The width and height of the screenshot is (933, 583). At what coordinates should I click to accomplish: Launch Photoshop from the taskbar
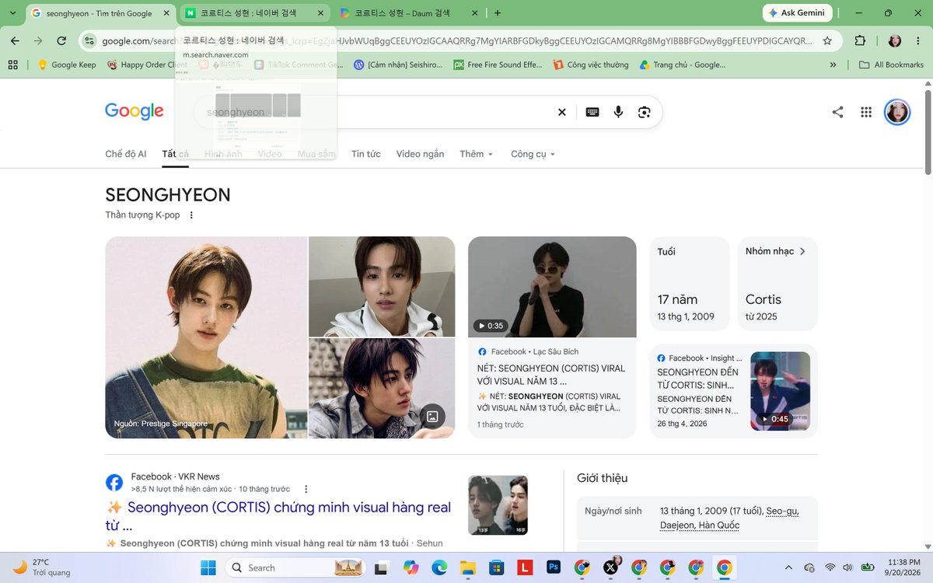(x=554, y=567)
